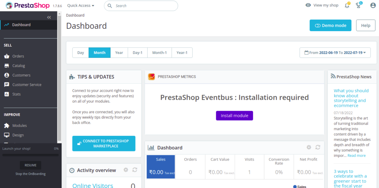The height and width of the screenshot is (188, 379).
Task: Open Activity overview settings gear
Action: click(x=126, y=170)
